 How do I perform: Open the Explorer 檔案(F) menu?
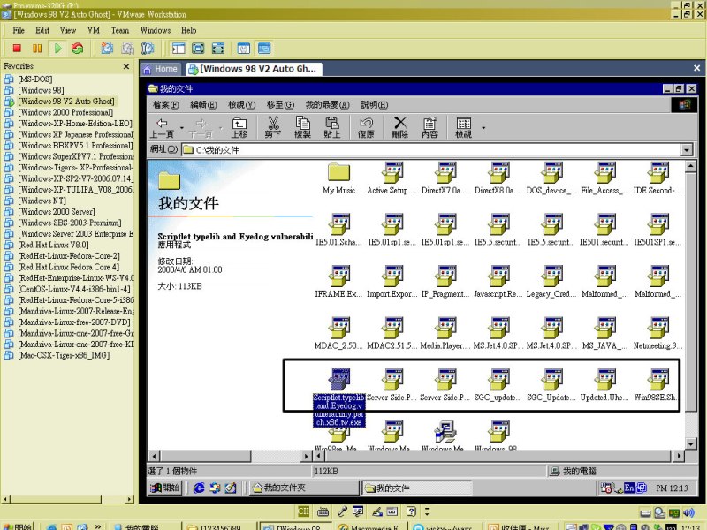pyautogui.click(x=166, y=105)
